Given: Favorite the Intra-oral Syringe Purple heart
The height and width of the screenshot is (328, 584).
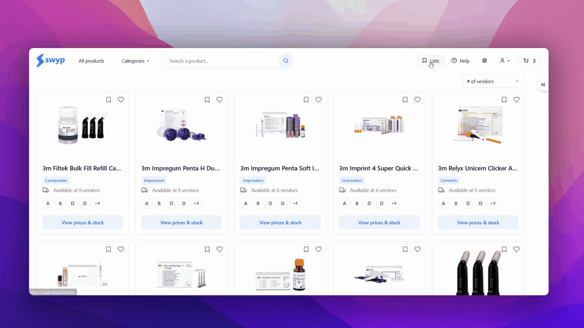Looking at the screenshot, I should click(x=219, y=249).
